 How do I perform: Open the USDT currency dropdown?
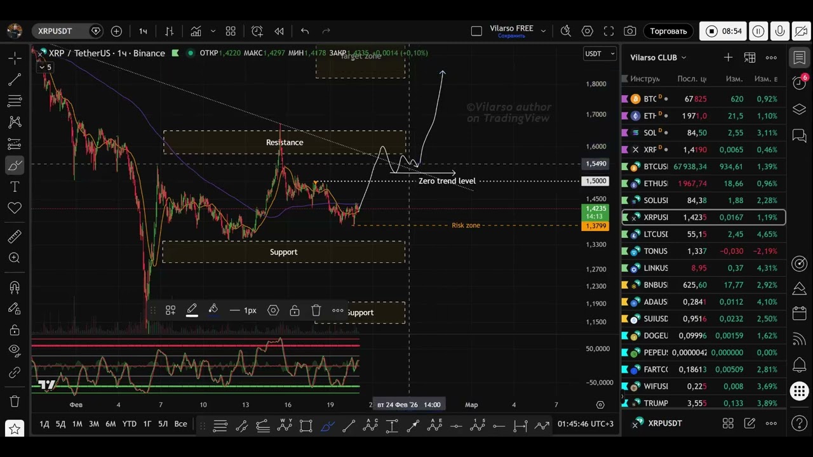[600, 53]
